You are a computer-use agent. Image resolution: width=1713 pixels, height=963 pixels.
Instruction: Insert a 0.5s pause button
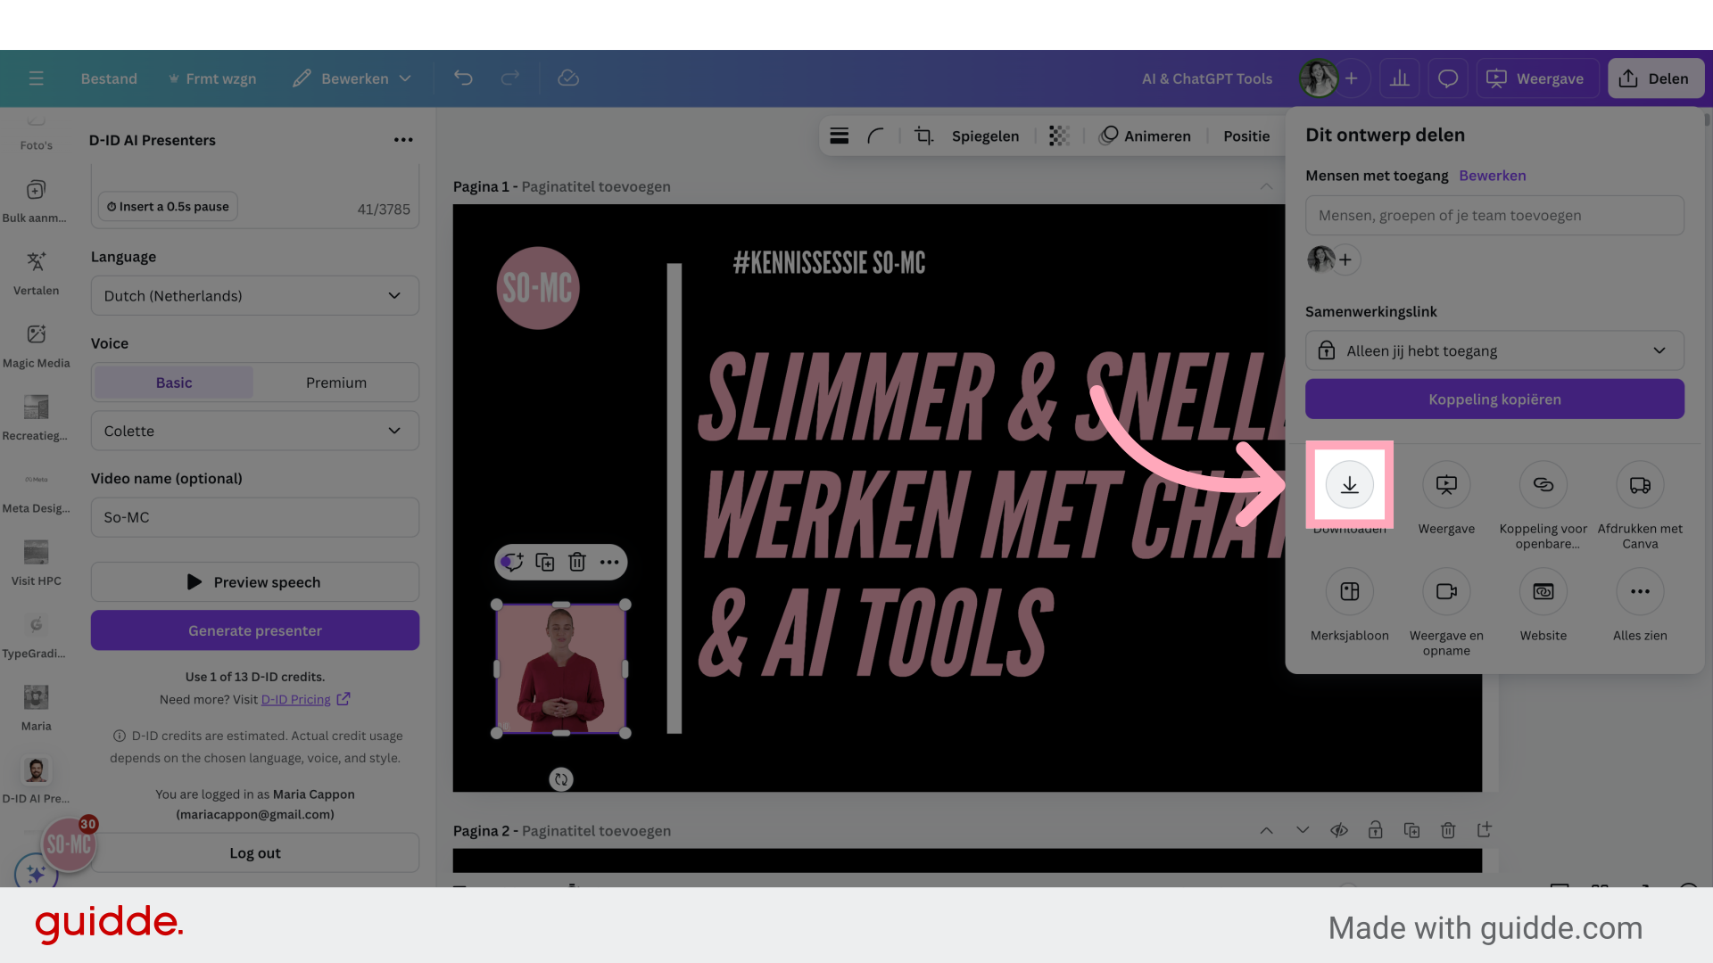tap(168, 207)
